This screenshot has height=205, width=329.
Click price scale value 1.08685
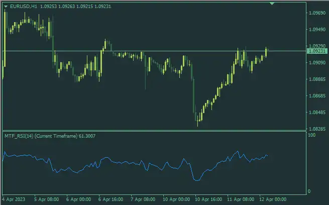click(317, 95)
